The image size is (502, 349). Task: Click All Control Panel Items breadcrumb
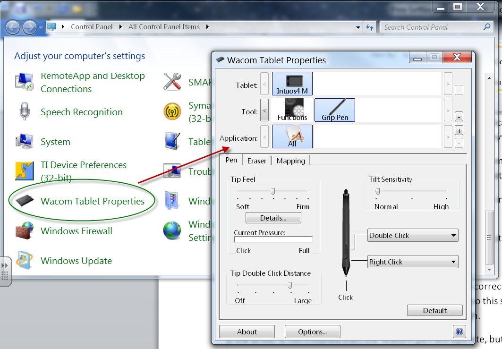point(164,27)
